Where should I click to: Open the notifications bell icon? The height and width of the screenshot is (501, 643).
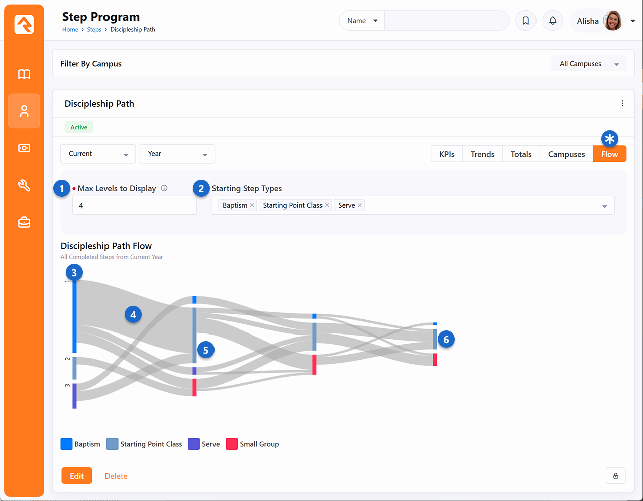click(x=553, y=21)
